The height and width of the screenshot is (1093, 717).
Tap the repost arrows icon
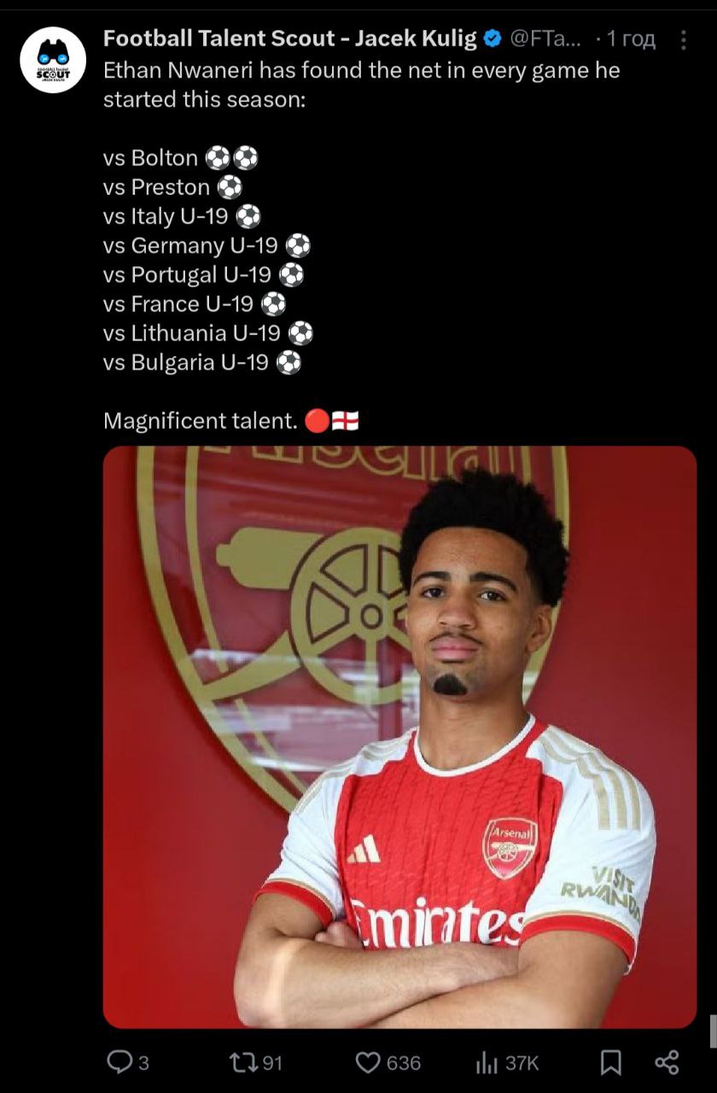point(243,1062)
